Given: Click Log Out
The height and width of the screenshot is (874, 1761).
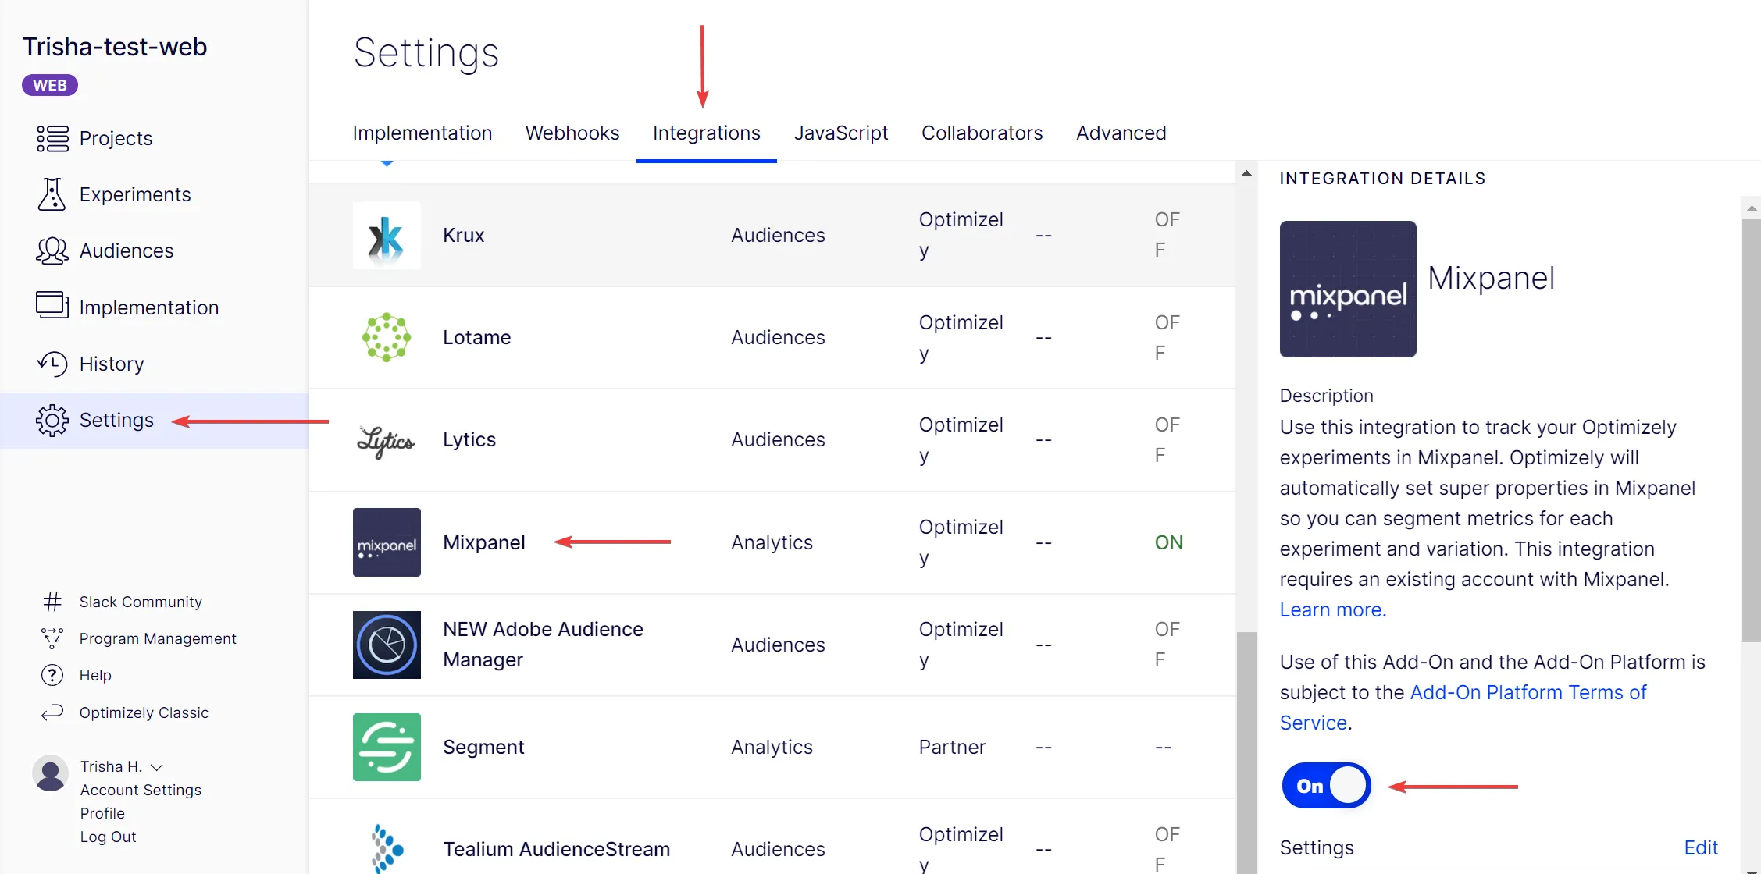Looking at the screenshot, I should point(109,837).
